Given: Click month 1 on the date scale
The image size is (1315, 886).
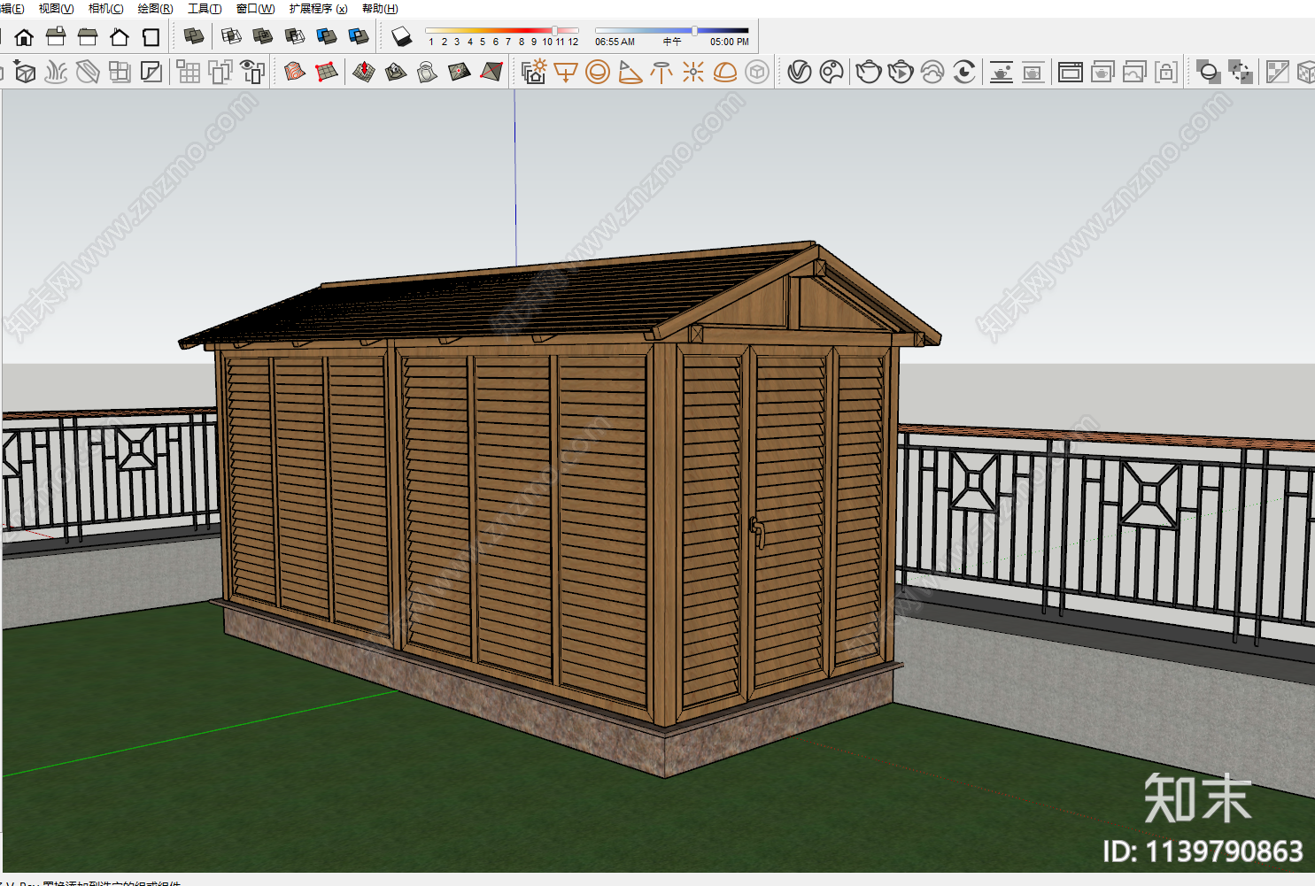Looking at the screenshot, I should (431, 42).
